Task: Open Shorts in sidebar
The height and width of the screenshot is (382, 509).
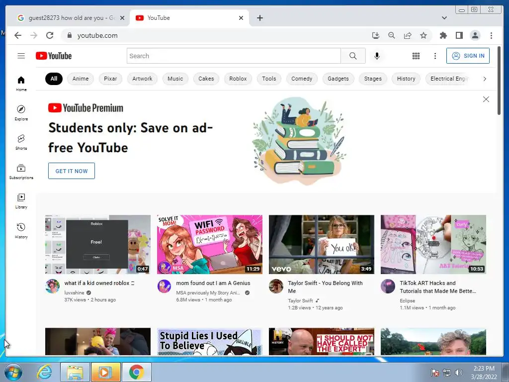Action: (21, 142)
